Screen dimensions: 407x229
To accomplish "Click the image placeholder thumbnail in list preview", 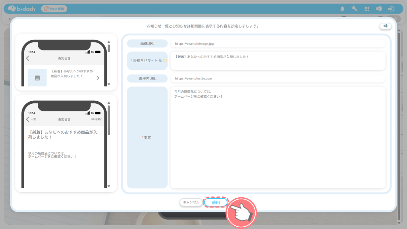I will 37,78.
